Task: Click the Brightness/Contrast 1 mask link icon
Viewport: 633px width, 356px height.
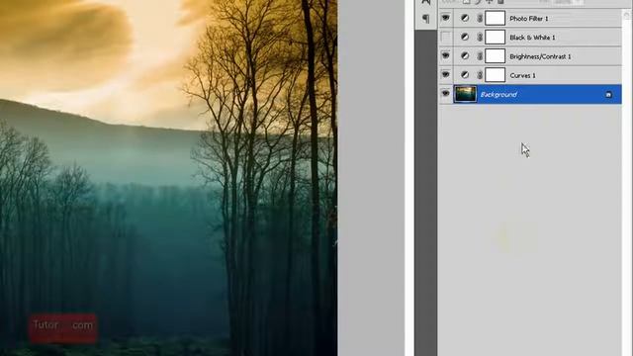Action: [x=480, y=56]
